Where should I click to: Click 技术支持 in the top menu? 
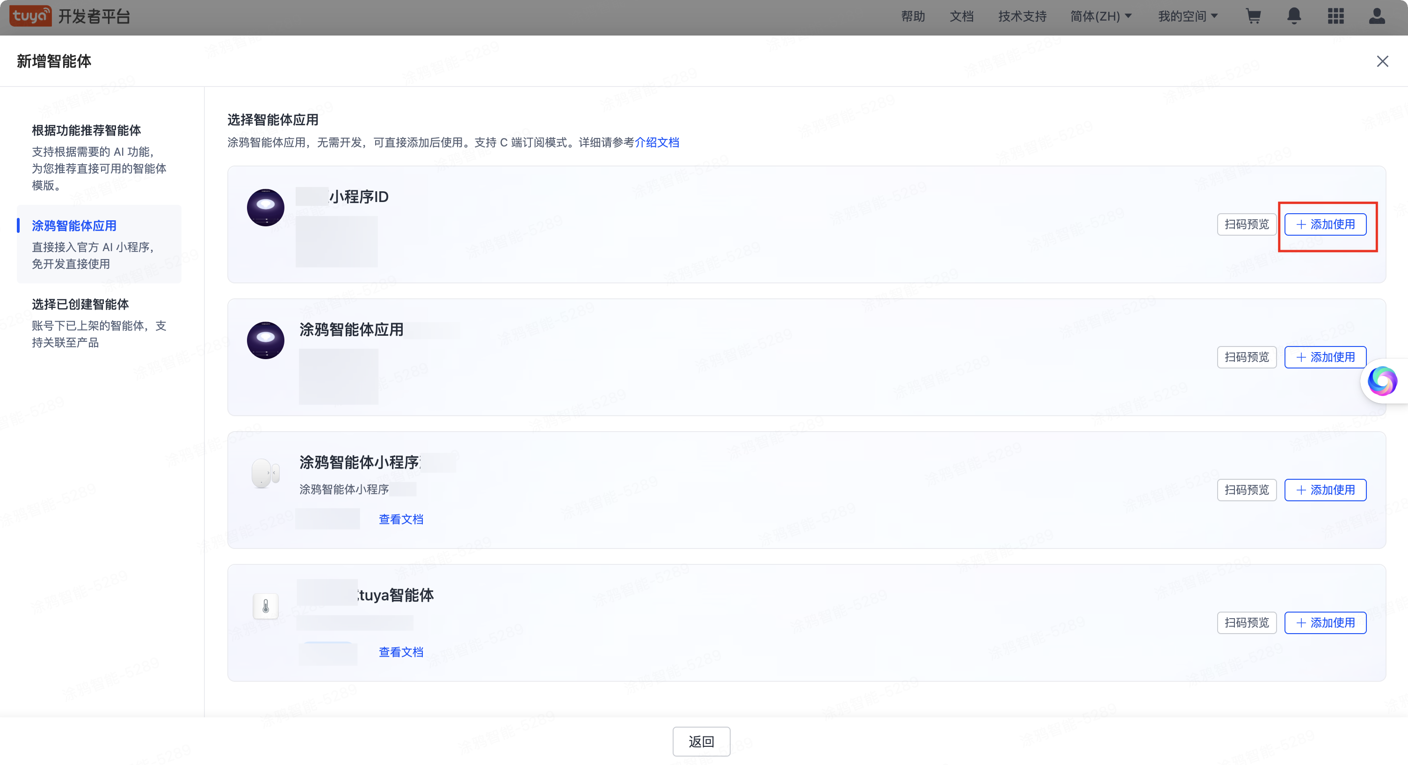[1022, 16]
